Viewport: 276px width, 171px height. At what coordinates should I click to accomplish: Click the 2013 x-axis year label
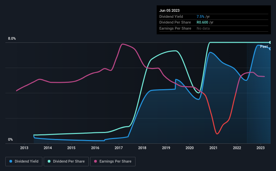pyautogui.click(x=24, y=148)
